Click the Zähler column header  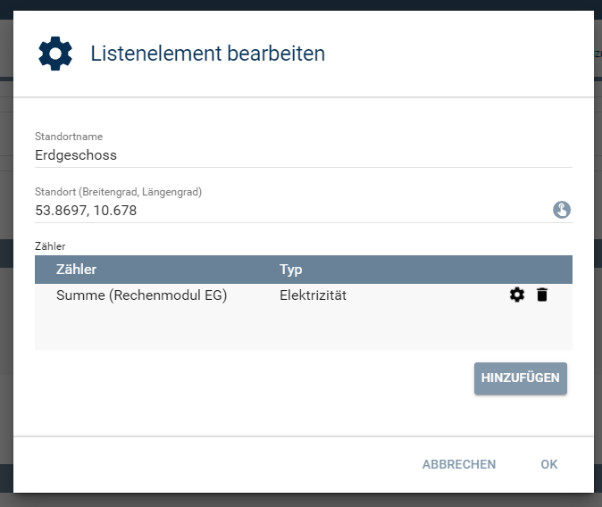pos(76,269)
